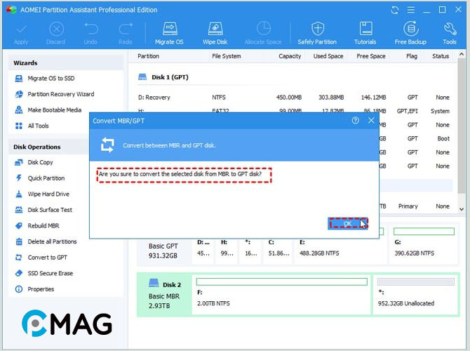Open the Tutorials icon
470x351 pixels.
[x=365, y=32]
